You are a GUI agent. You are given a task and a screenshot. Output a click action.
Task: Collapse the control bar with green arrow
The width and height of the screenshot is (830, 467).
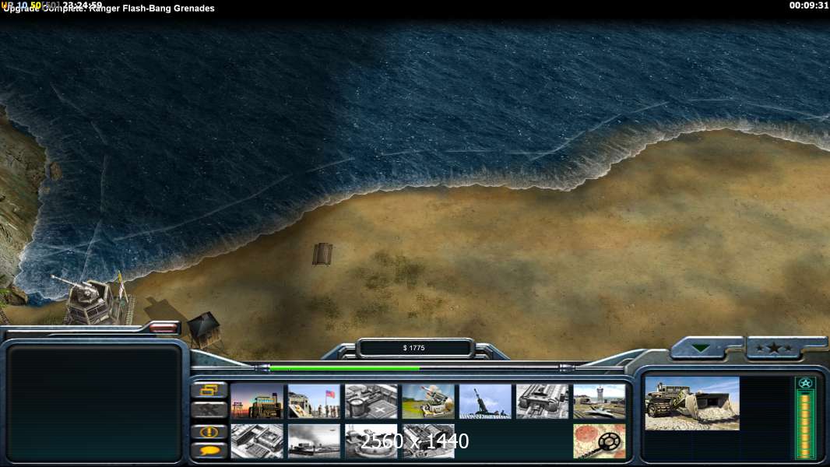click(702, 348)
